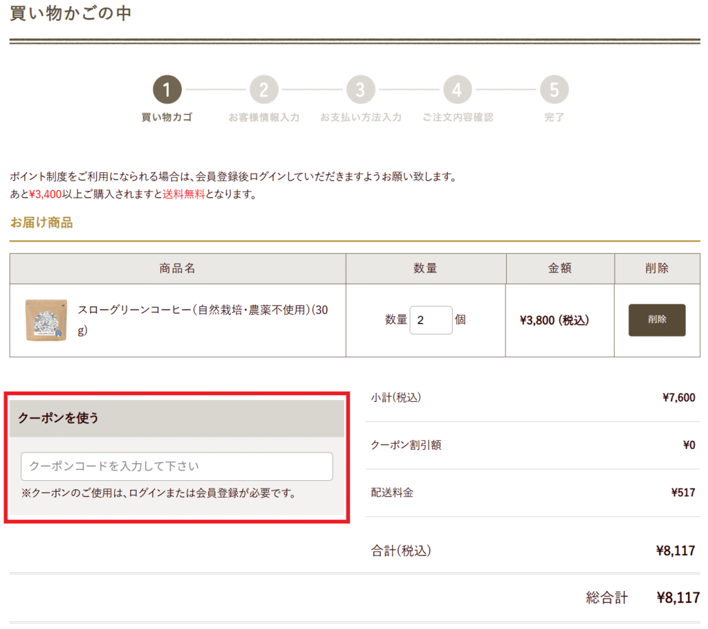
Task: Open the green coffee product thumbnail
Action: [46, 320]
